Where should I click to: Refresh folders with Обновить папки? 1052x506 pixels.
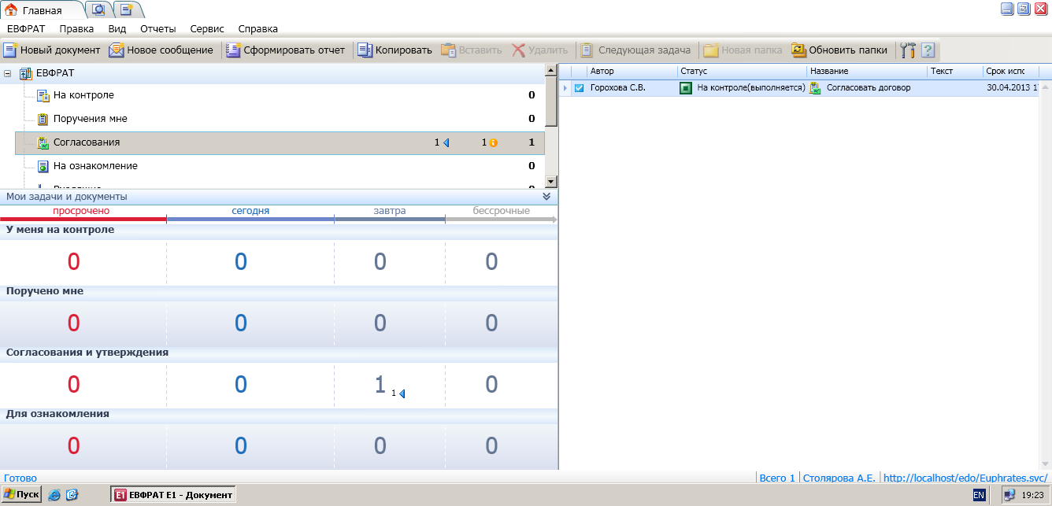click(x=839, y=50)
